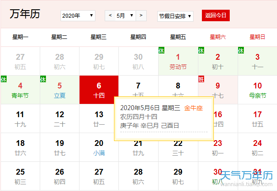
Task: Select May 1 劳动节 date cell
Action: click(x=178, y=61)
